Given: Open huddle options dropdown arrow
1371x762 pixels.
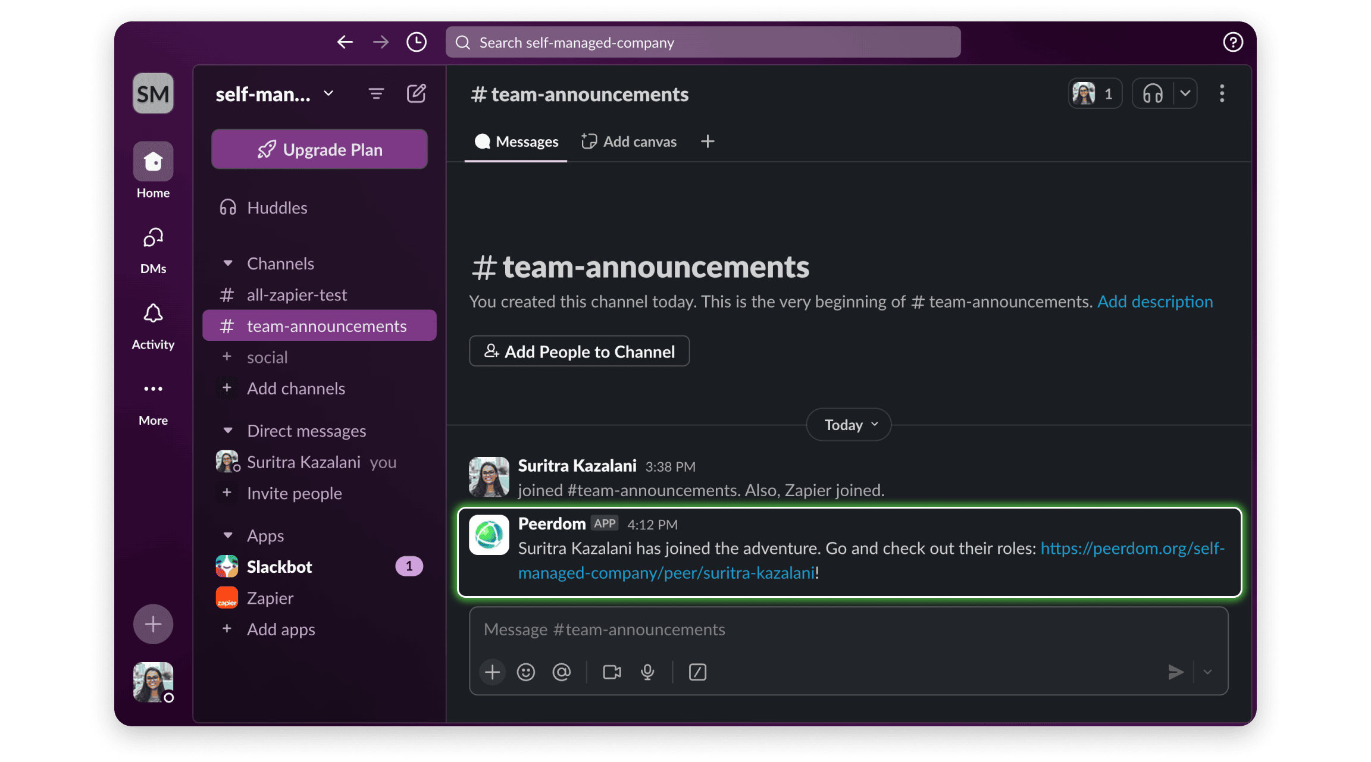Looking at the screenshot, I should point(1185,93).
